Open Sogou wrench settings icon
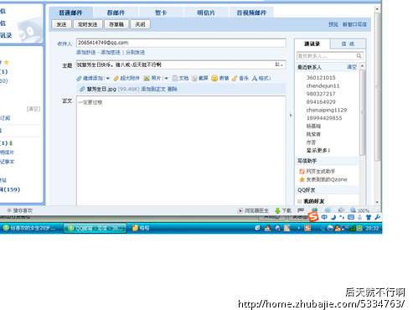 coord(377,217)
